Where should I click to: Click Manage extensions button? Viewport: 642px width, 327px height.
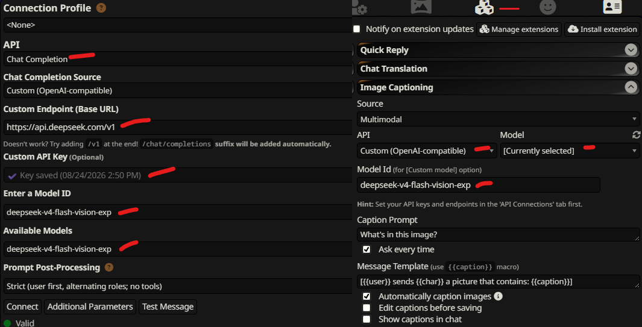[x=519, y=29]
